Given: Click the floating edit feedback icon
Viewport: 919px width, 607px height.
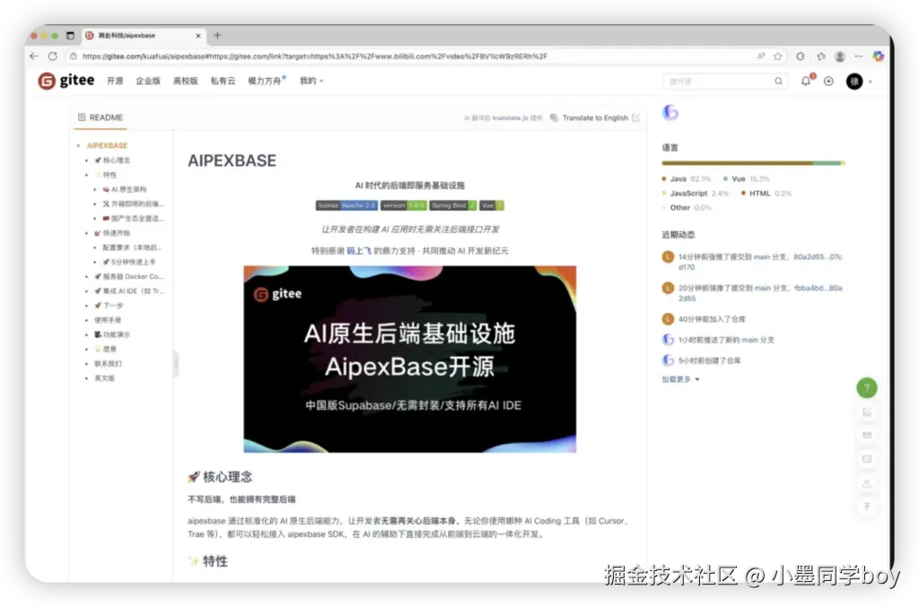Looking at the screenshot, I should point(867,412).
